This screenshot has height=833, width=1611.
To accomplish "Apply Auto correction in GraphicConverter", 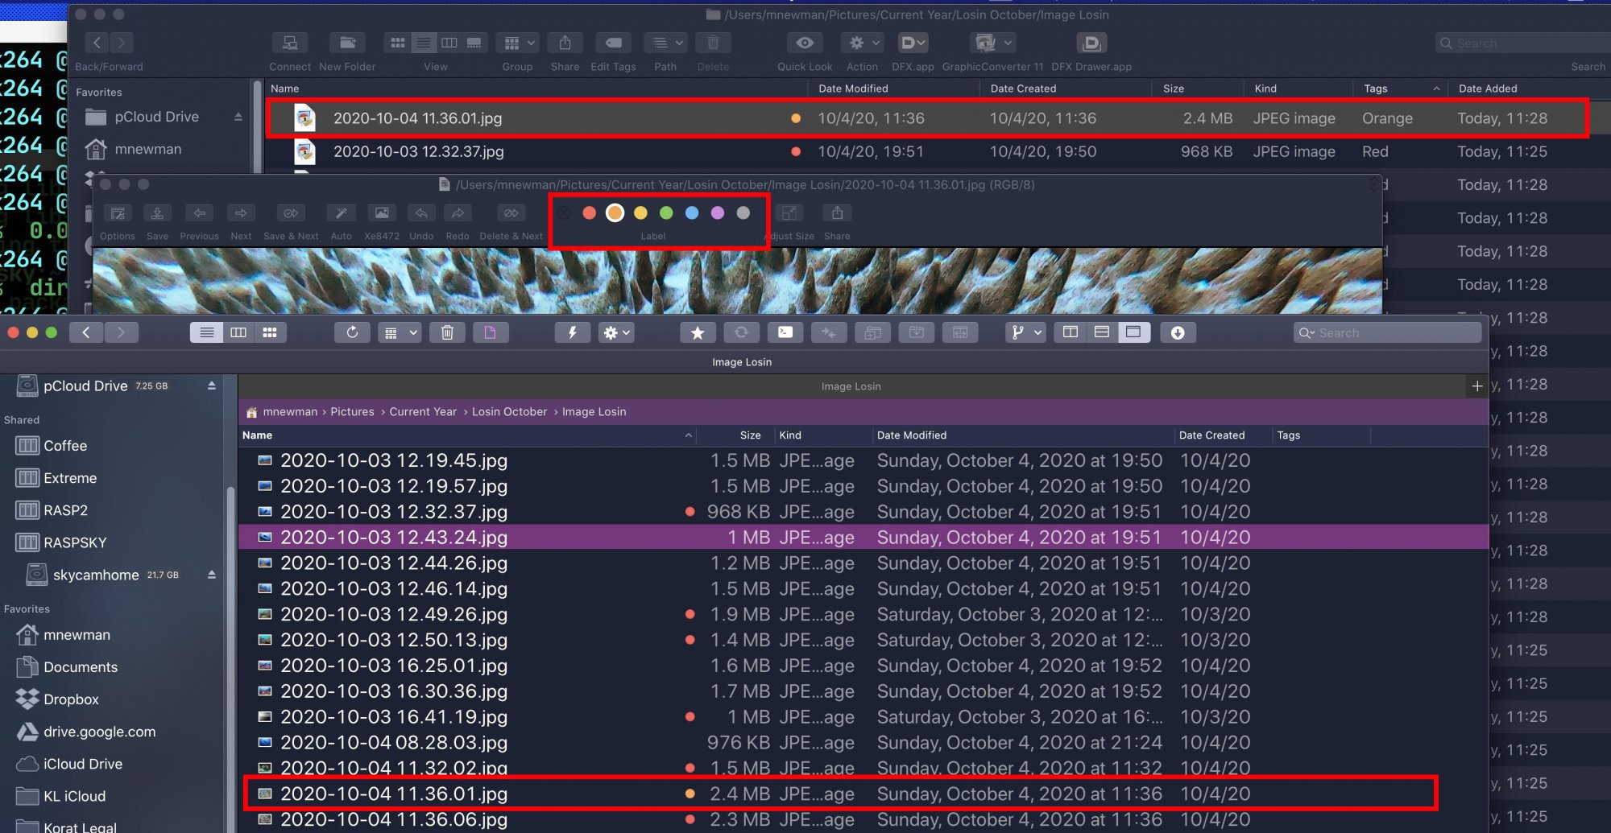I will (x=341, y=213).
